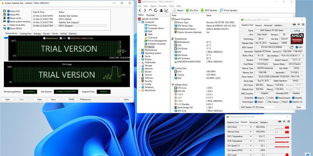Open Fan Speed (%) sensor dropdown in GPU-Z
Image resolution: width=313 pixels, height=156 pixels.
[251, 146]
